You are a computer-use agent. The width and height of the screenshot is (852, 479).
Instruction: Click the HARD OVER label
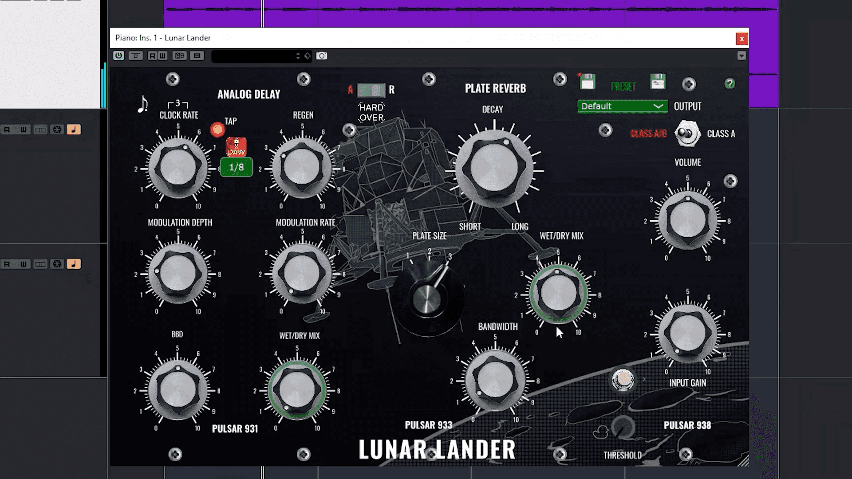[x=372, y=113]
